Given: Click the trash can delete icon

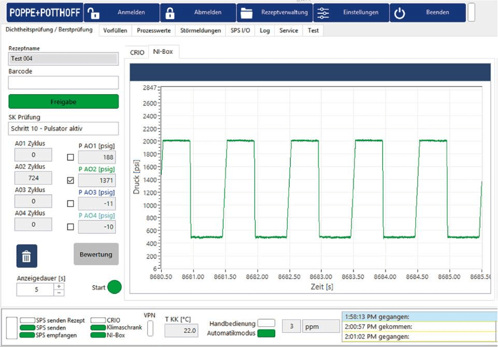Looking at the screenshot, I should [x=26, y=256].
